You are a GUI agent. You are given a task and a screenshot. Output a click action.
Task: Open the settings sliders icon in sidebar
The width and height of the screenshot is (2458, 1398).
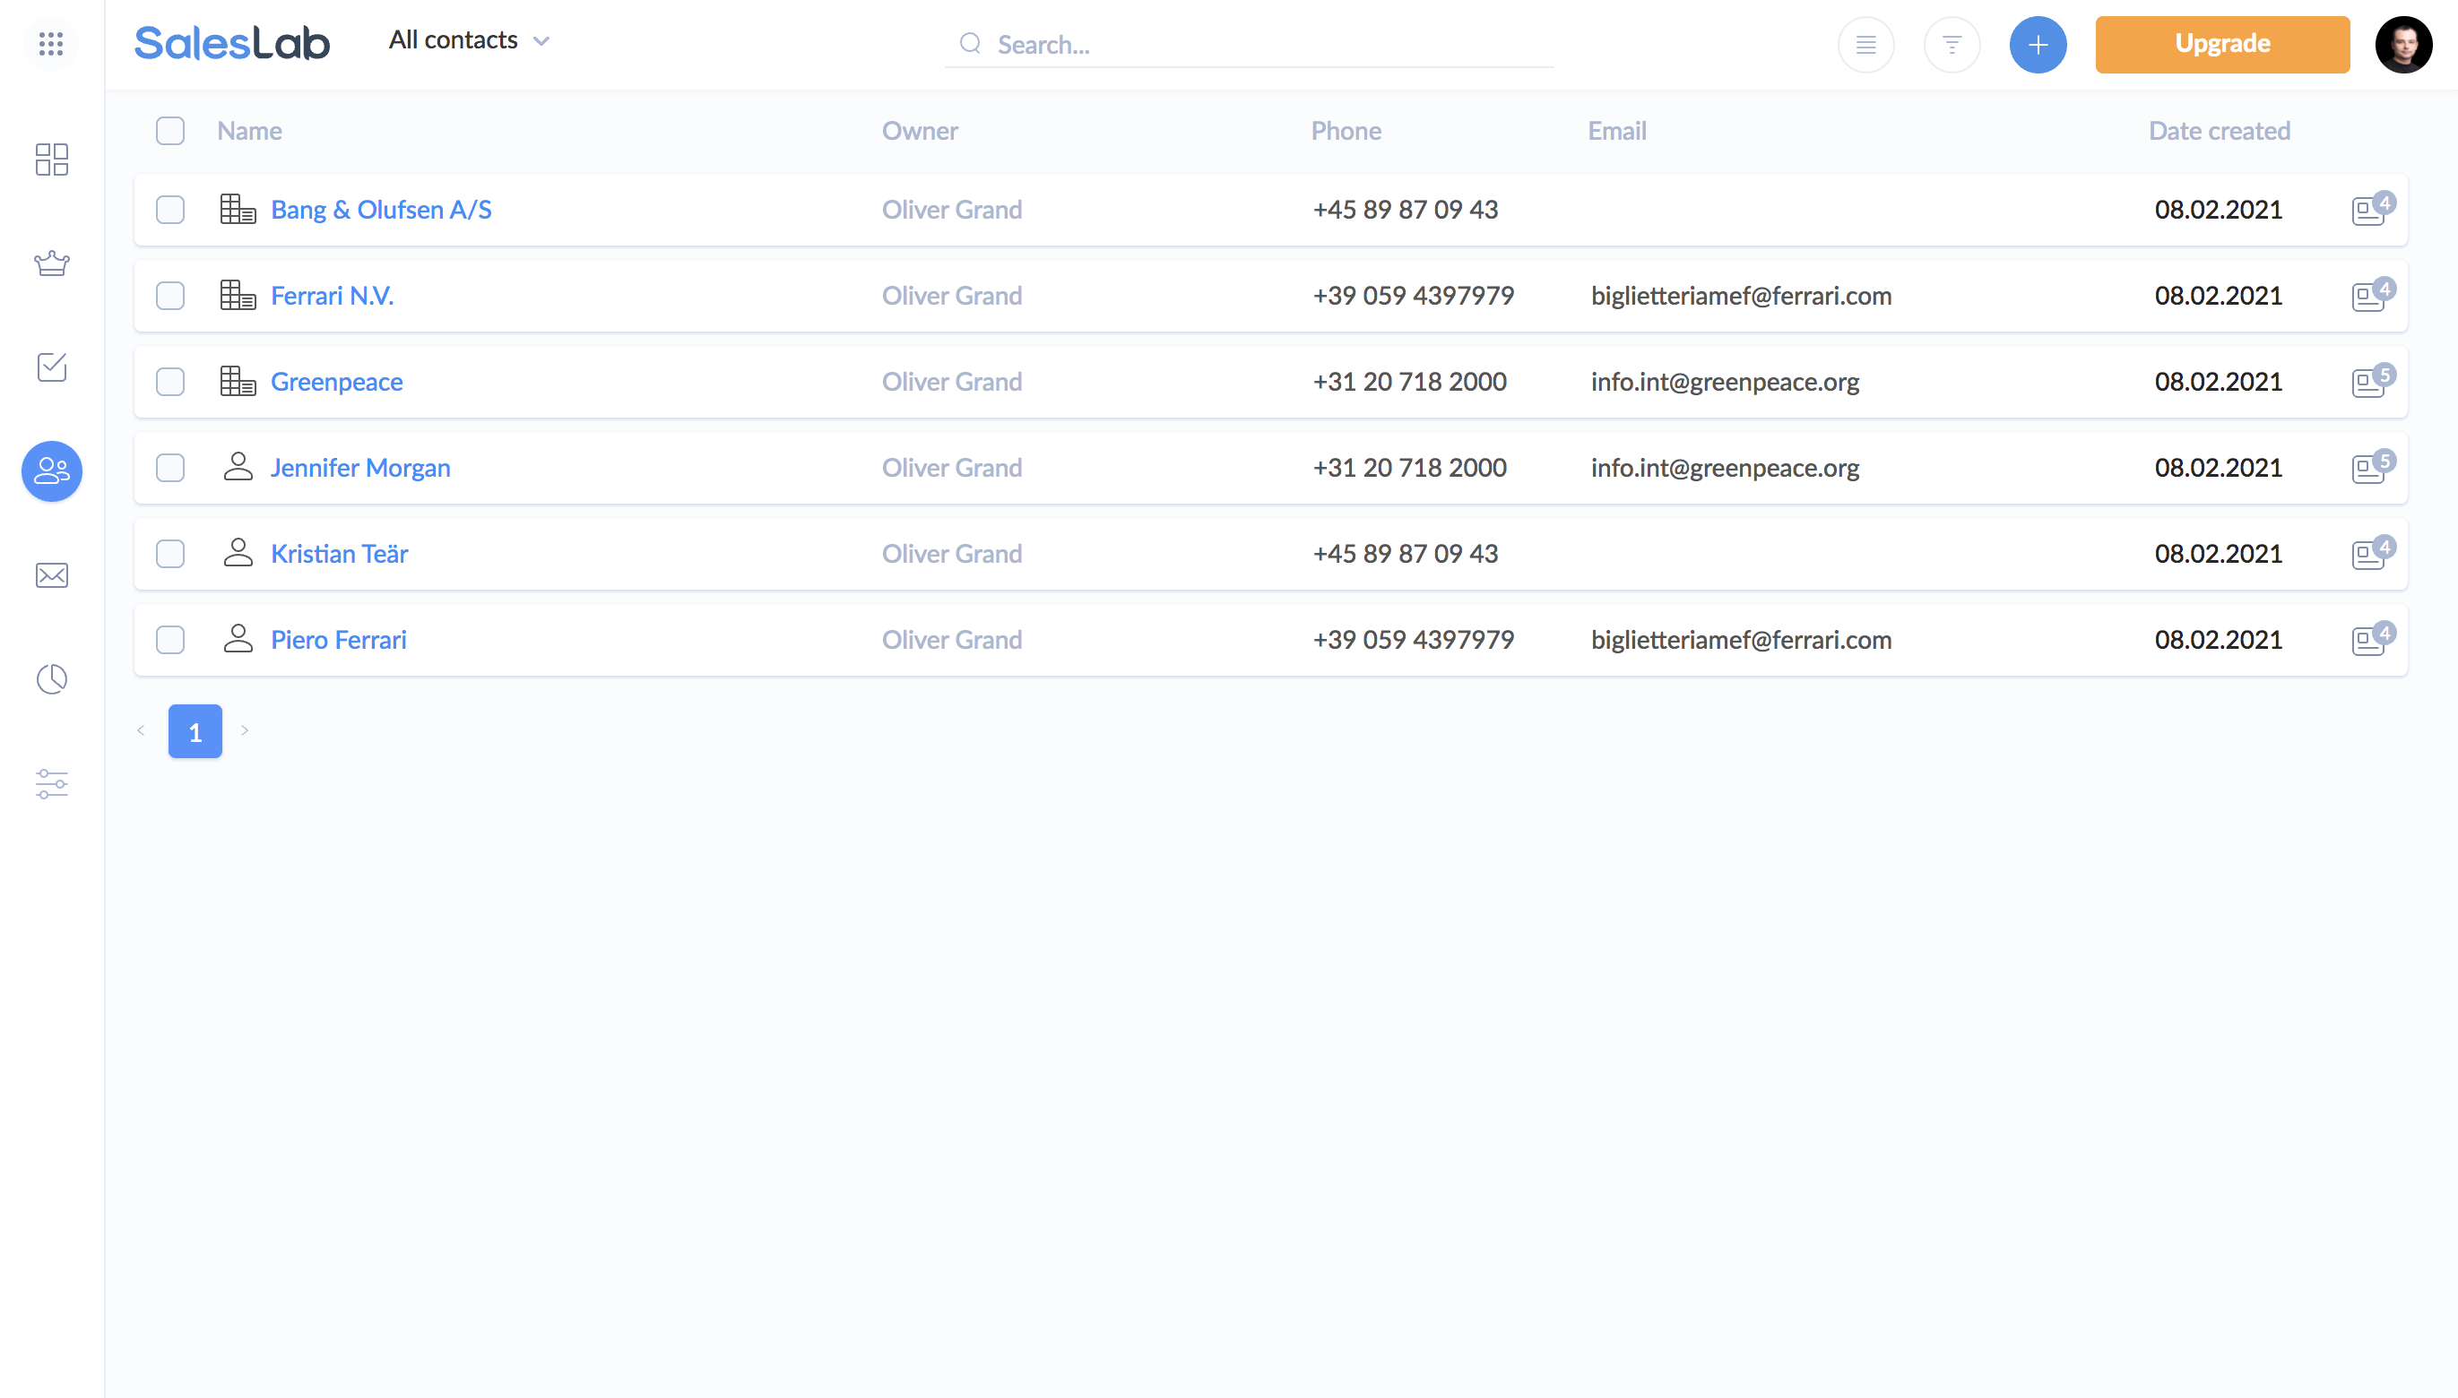click(x=51, y=783)
